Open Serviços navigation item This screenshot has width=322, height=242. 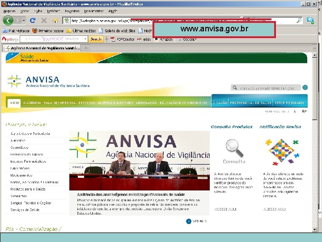86,103
